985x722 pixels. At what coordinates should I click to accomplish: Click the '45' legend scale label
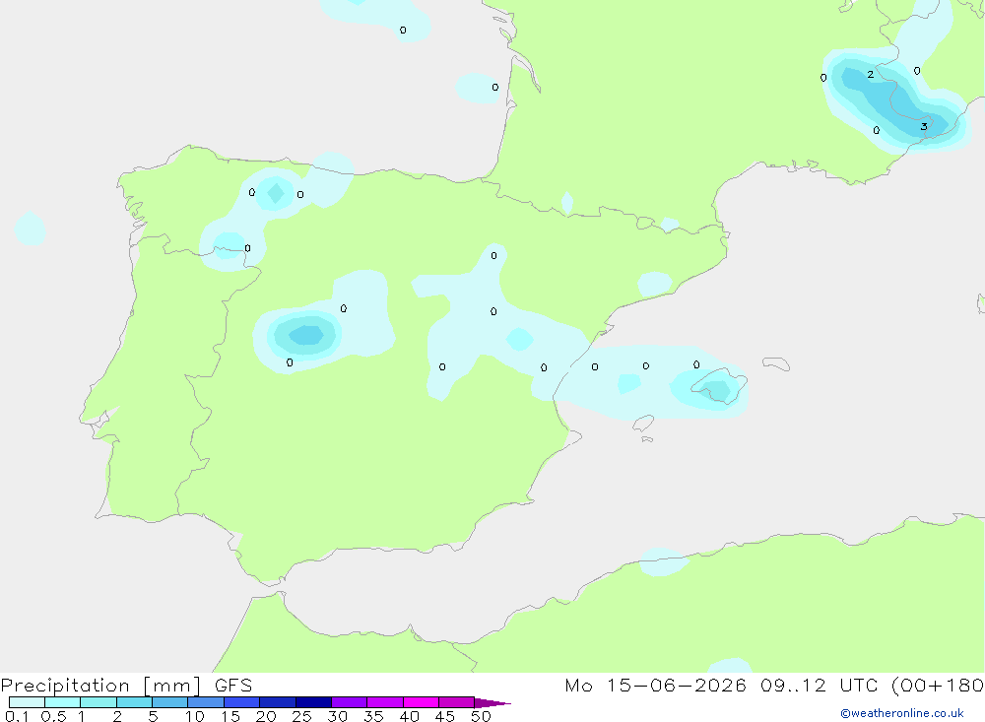(445, 716)
